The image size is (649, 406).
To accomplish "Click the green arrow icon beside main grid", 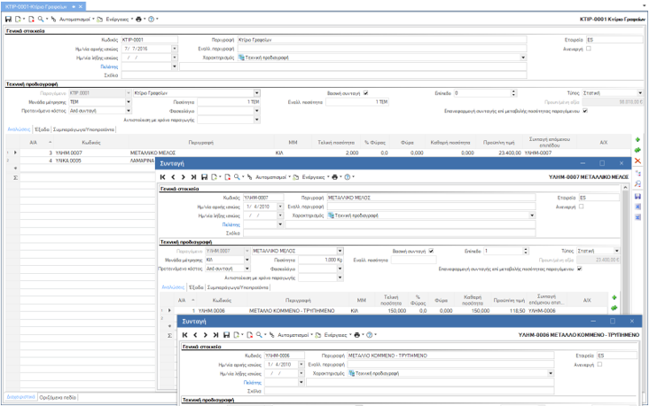I will pos(637,150).
